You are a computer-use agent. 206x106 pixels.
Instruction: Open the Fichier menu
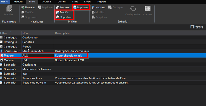[x=5, y=2]
